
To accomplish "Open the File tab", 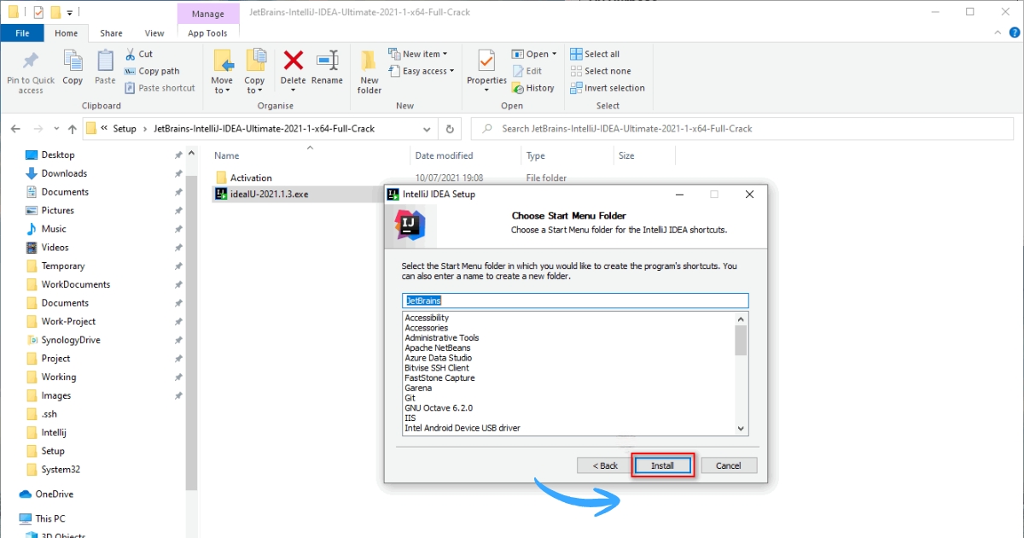I will click(22, 33).
